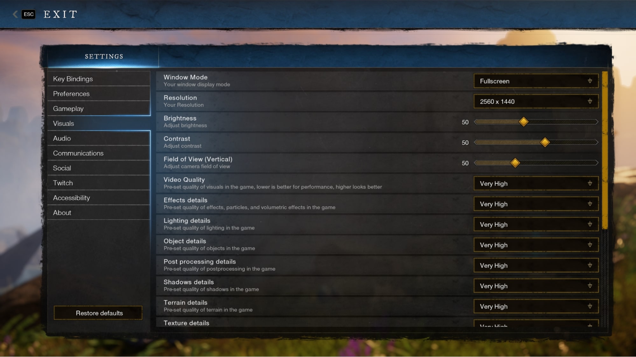This screenshot has height=357, width=636.
Task: Click the Twitch settings category icon
Action: (x=63, y=183)
